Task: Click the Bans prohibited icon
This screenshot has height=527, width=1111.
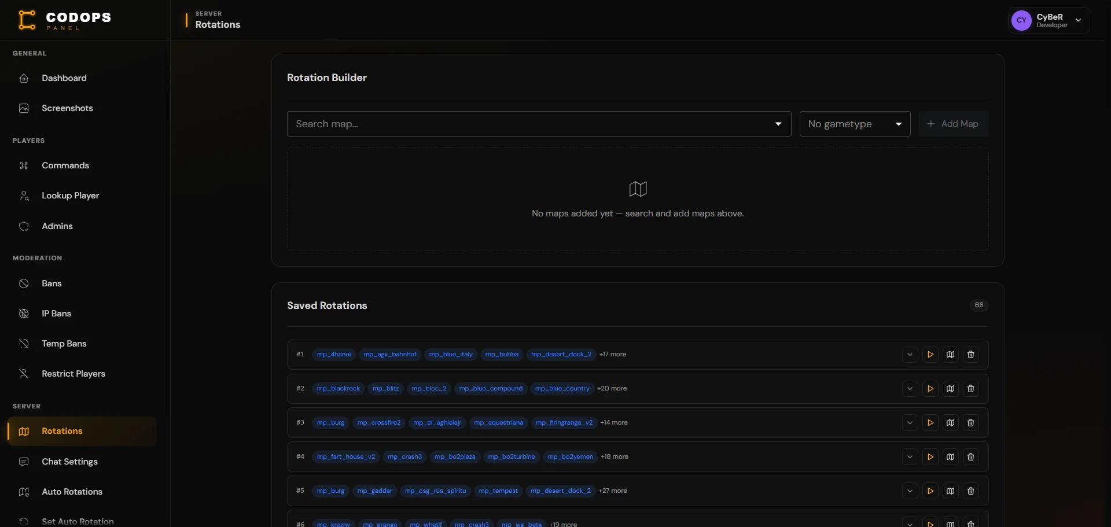Action: [x=24, y=283]
